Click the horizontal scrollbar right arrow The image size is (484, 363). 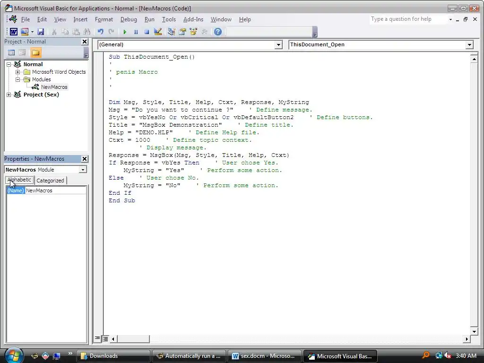[x=467, y=338]
